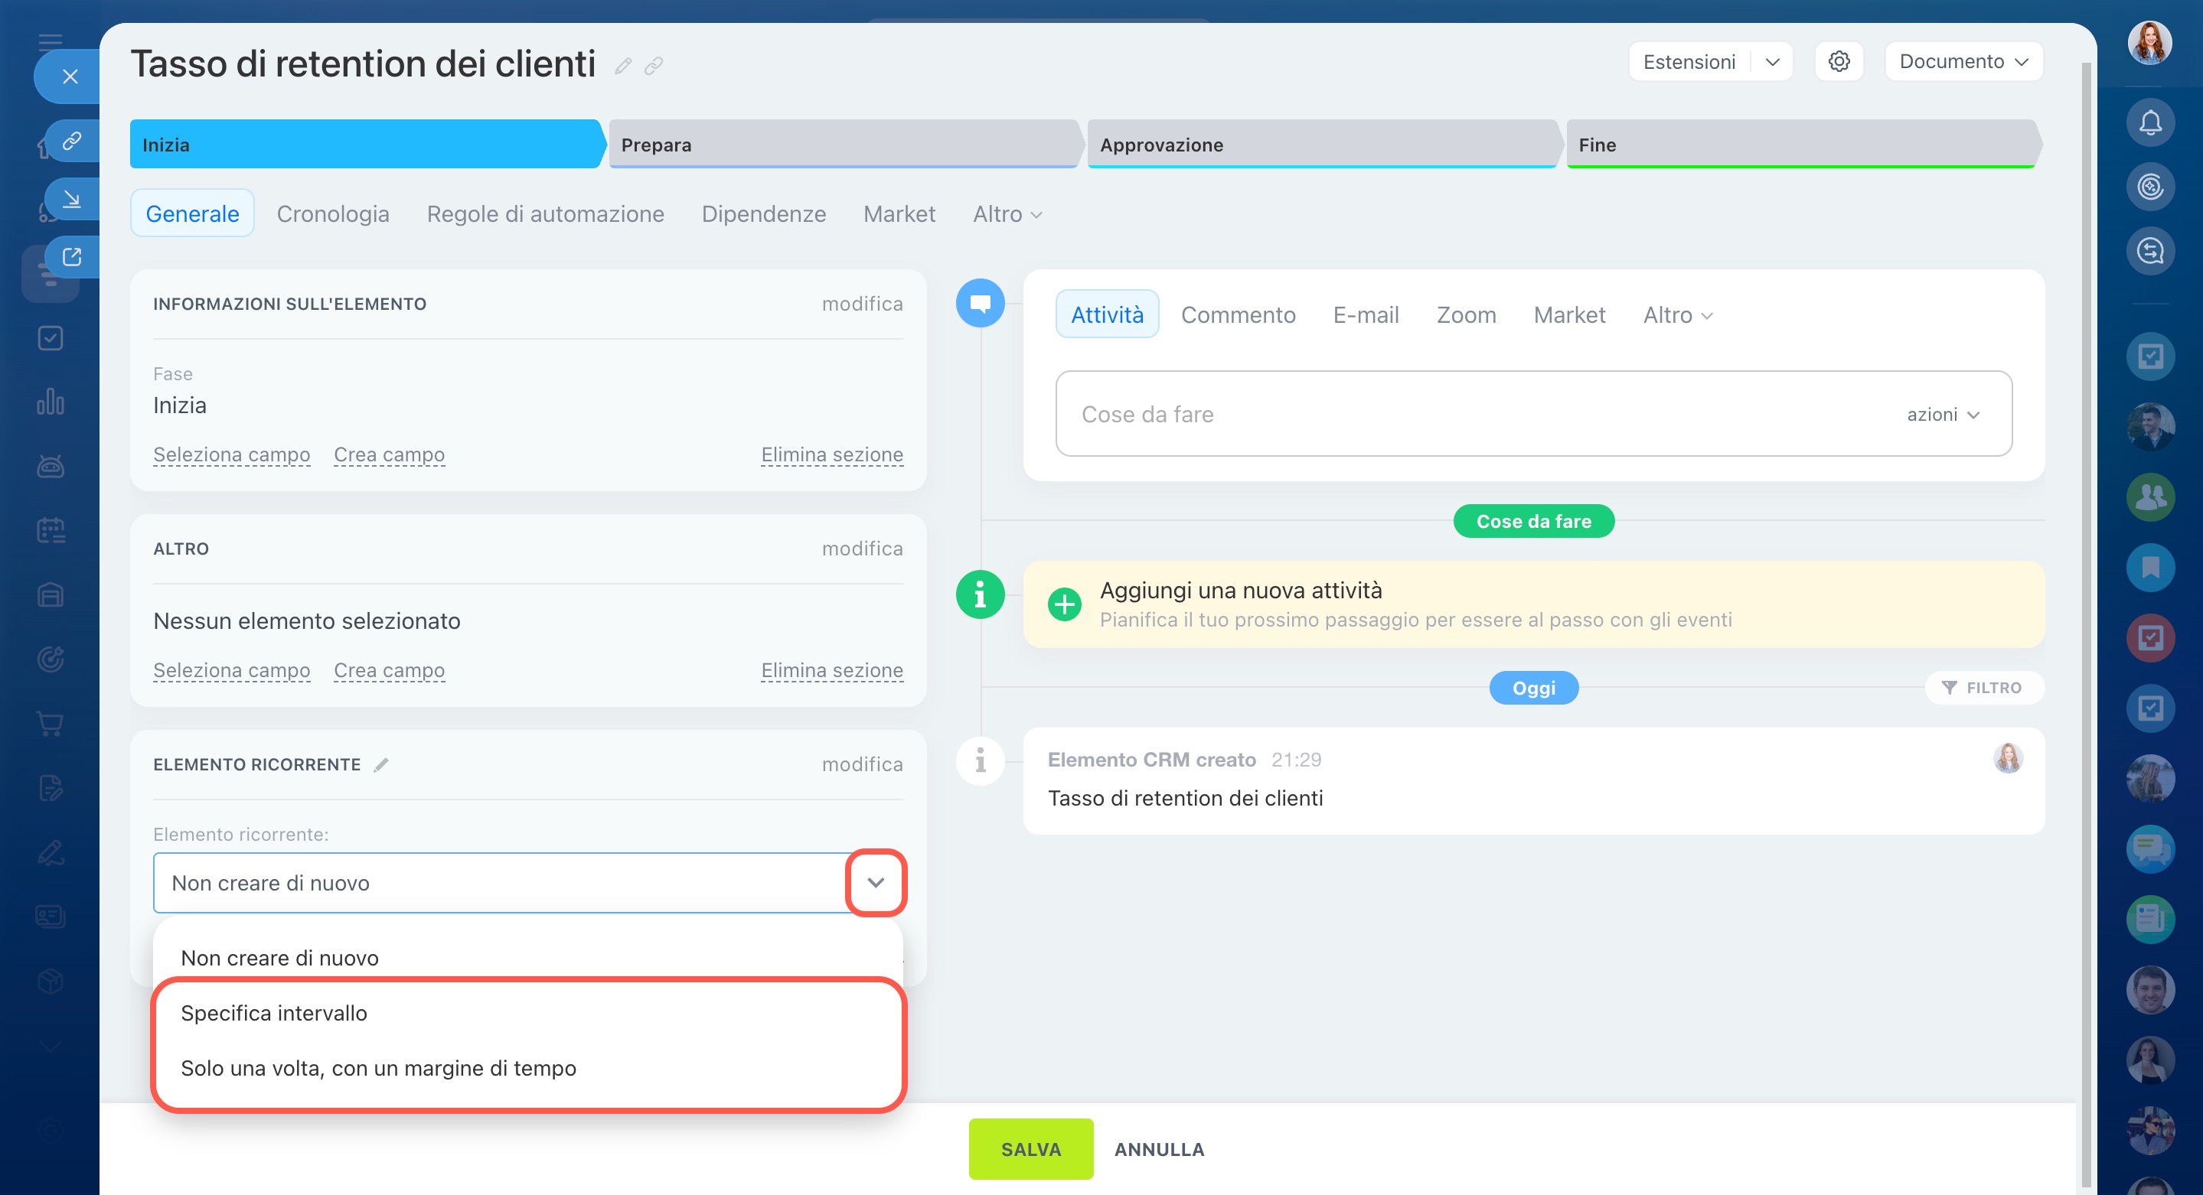The height and width of the screenshot is (1195, 2203).
Task: Open the item in new window icon
Action: tap(72, 256)
